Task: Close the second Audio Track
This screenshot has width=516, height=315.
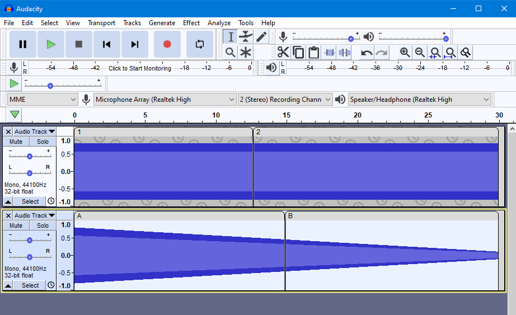Action: coord(8,215)
